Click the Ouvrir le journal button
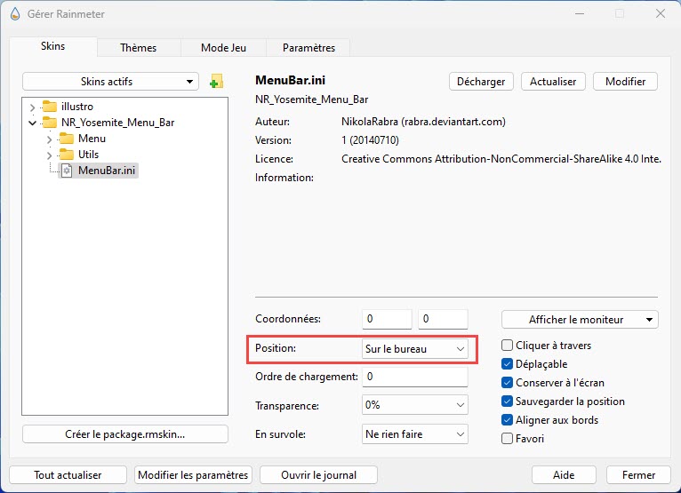The width and height of the screenshot is (681, 493). point(318,474)
